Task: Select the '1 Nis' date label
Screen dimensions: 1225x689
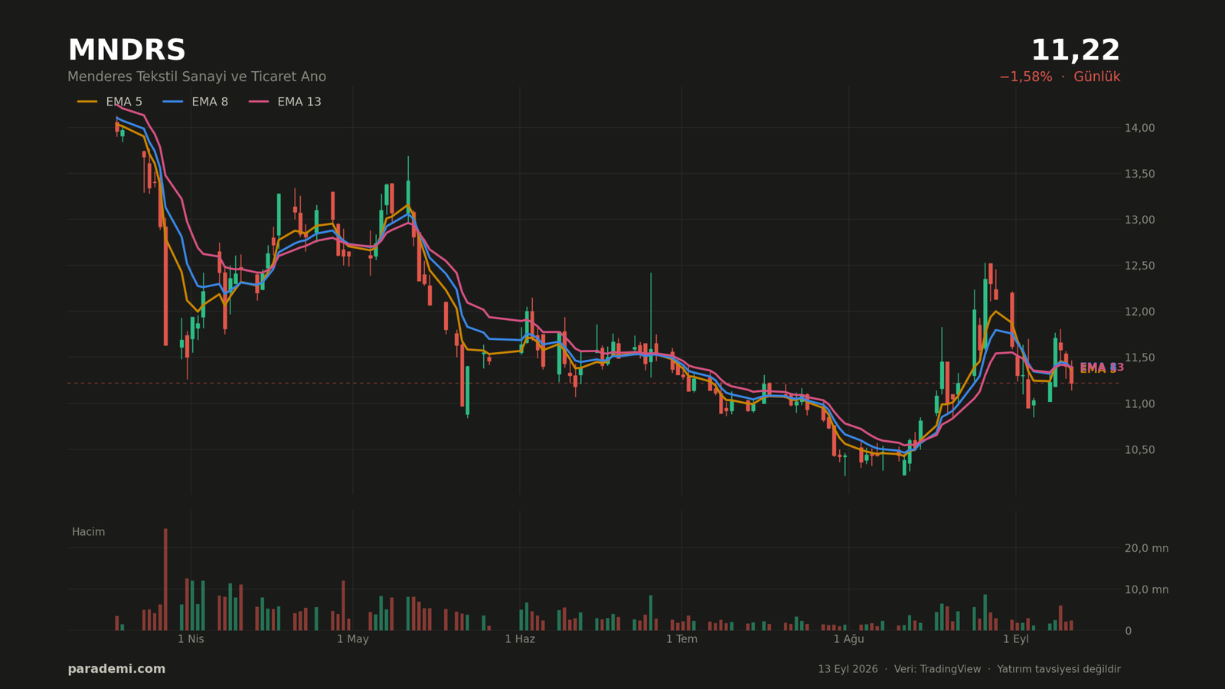Action: 191,639
